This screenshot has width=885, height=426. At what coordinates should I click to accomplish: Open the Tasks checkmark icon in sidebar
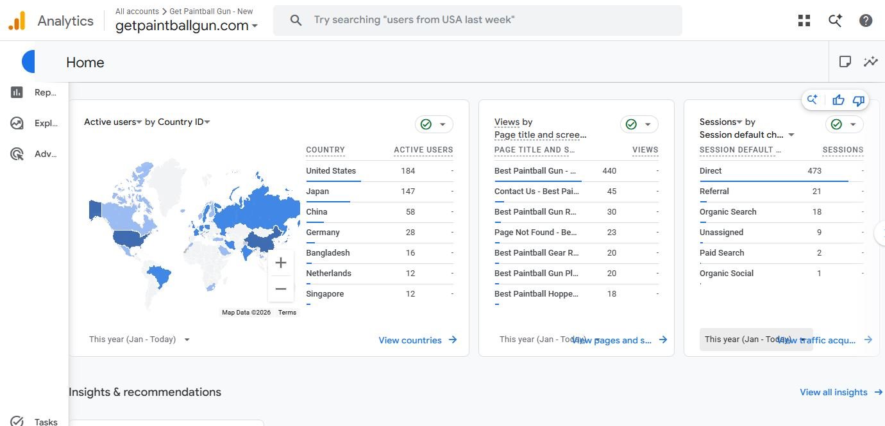tap(17, 422)
